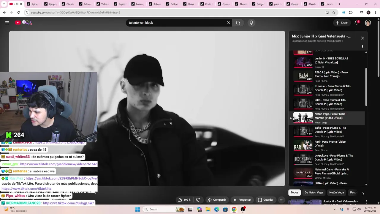
Task: Run search with the magnifier button
Action: click(238, 23)
